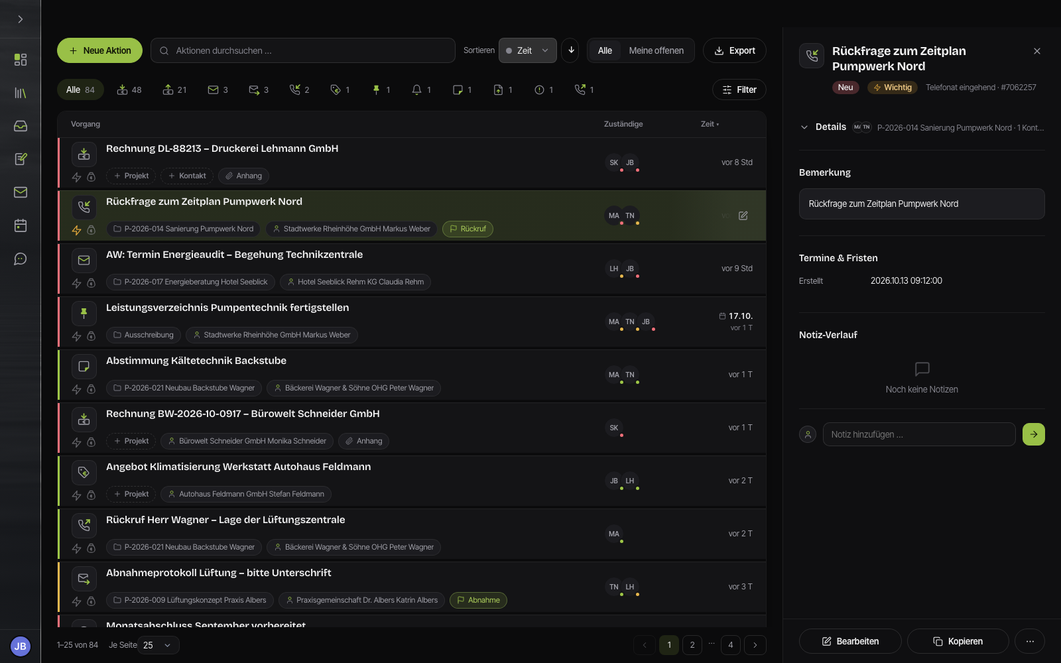The width and height of the screenshot is (1061, 663).
Task: Click the Notiz hinzufügen input
Action: (919, 434)
